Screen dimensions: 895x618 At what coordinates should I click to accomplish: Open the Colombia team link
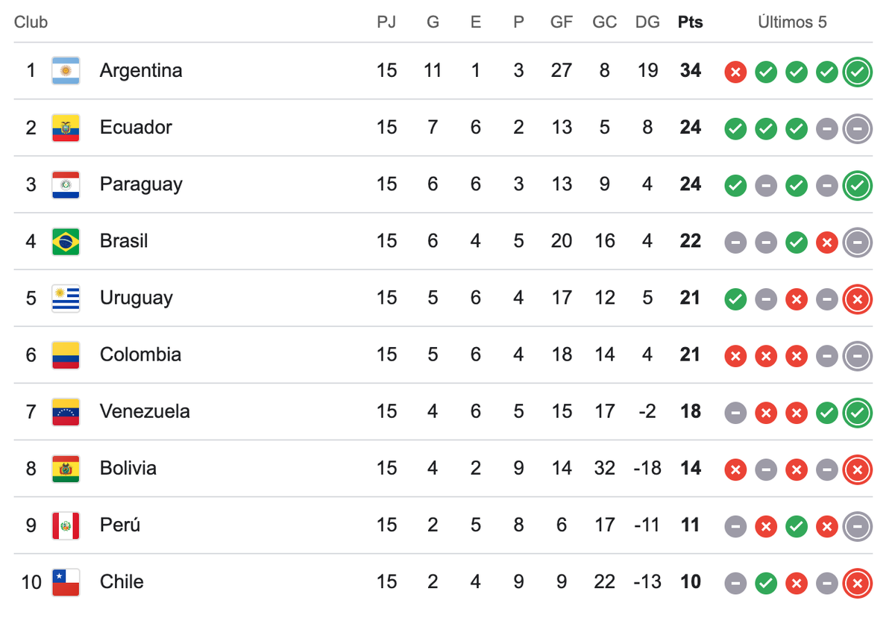click(x=140, y=354)
